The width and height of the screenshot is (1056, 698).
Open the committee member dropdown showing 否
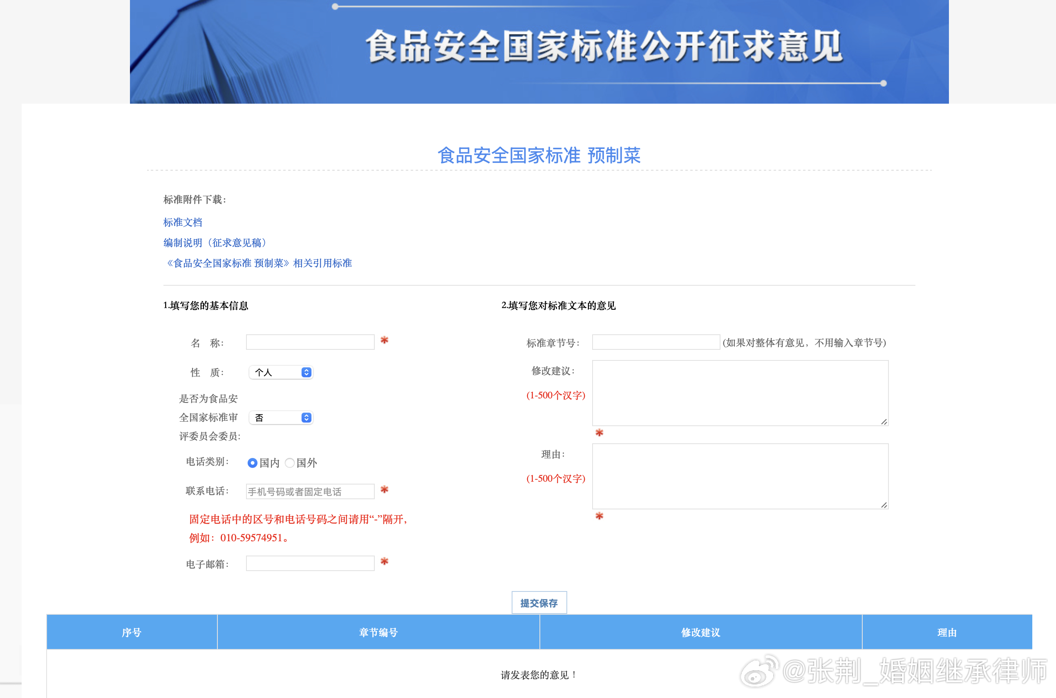[281, 418]
